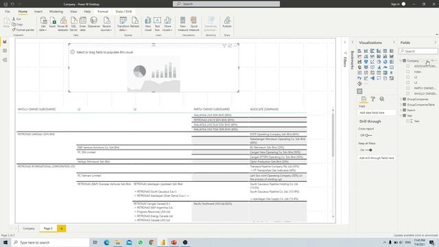Click the Get data ribbon icon
The height and width of the screenshot is (247, 439).
(43, 23)
